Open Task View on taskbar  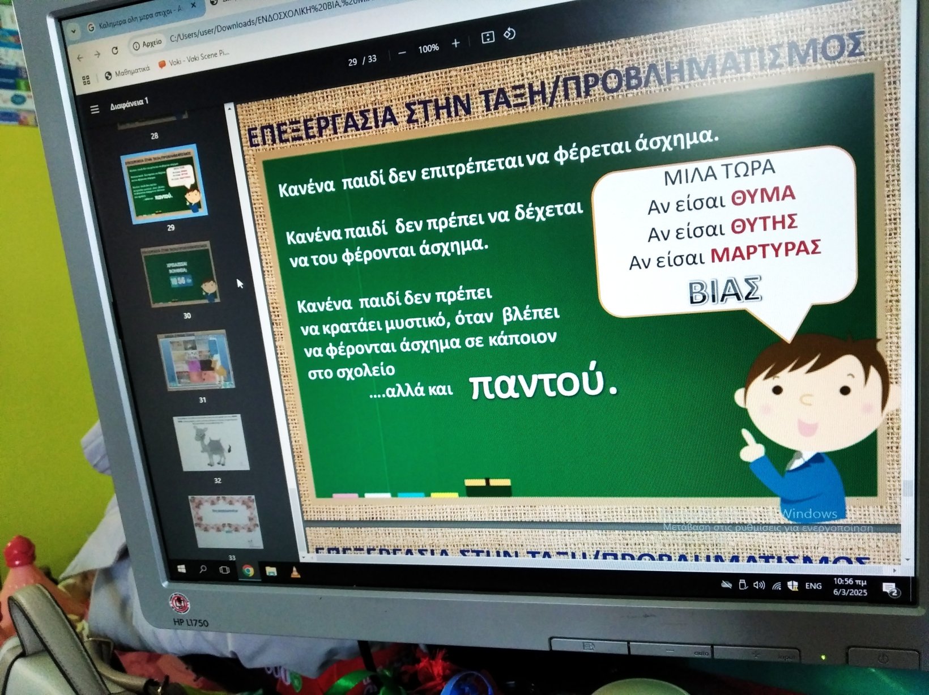[225, 570]
